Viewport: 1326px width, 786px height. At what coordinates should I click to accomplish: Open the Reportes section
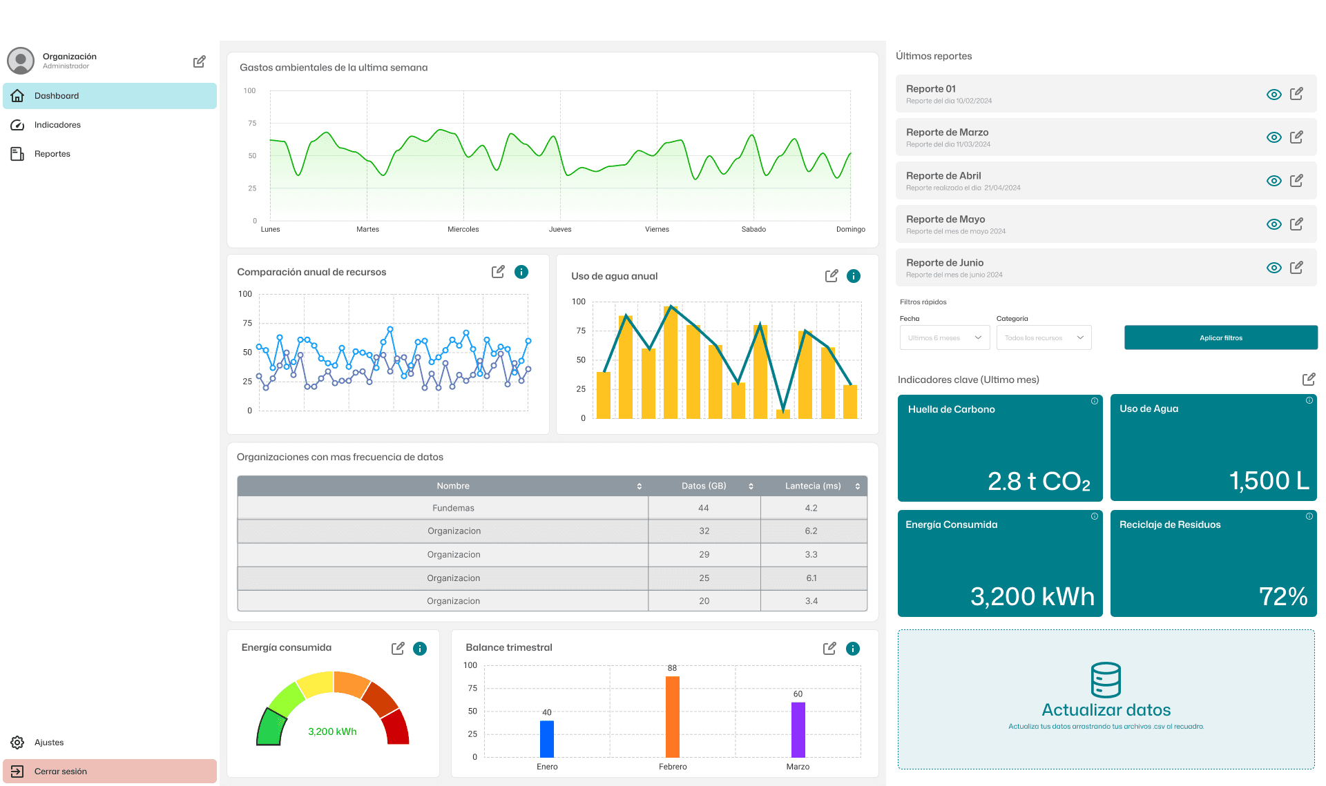pos(52,153)
